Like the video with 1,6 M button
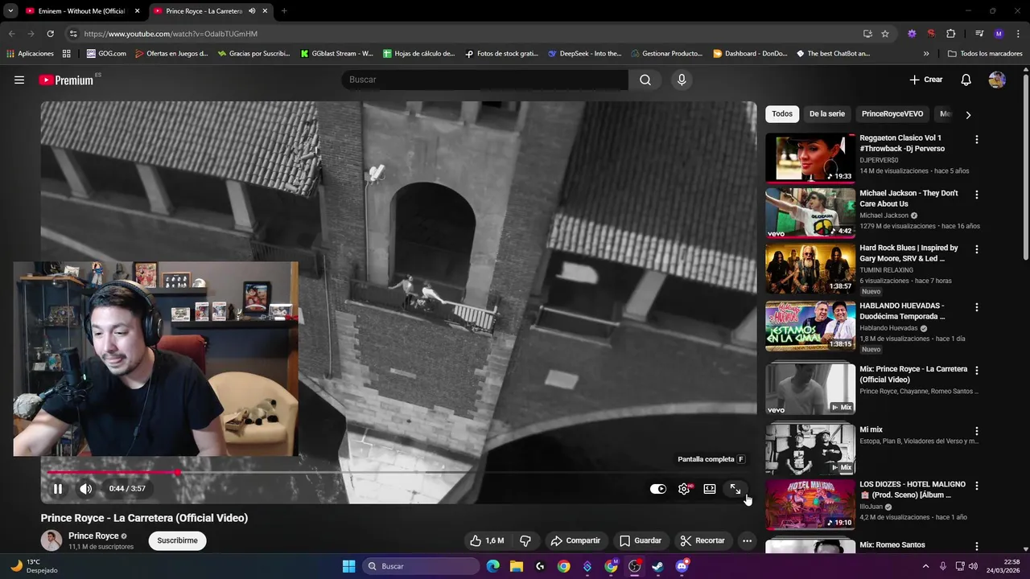The width and height of the screenshot is (1030, 579). (487, 540)
